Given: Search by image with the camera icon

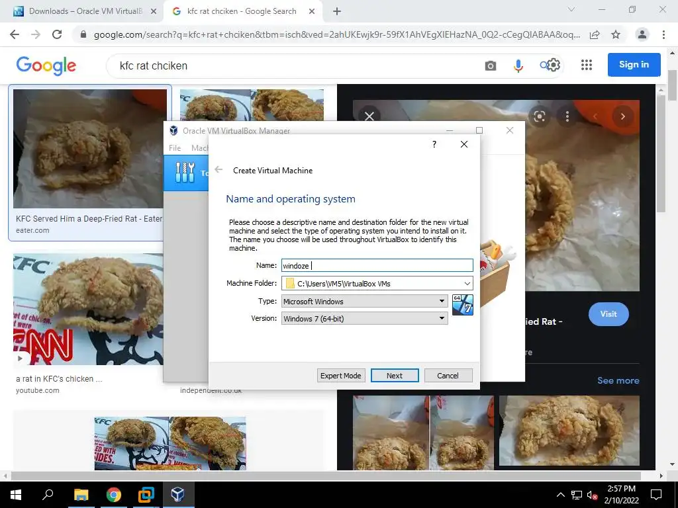Looking at the screenshot, I should 491,65.
